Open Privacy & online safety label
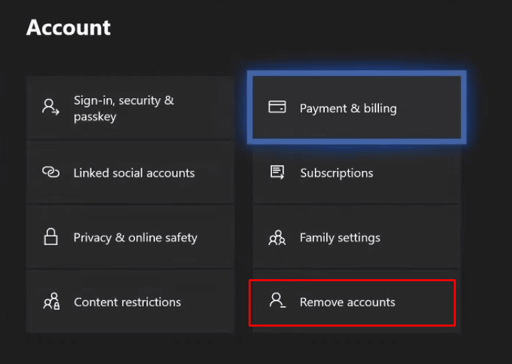Image resolution: width=512 pixels, height=364 pixels. point(135,238)
